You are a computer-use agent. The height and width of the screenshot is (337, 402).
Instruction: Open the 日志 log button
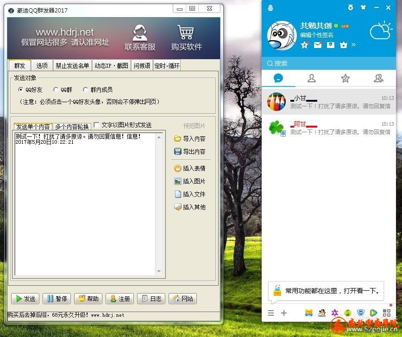[x=151, y=299]
